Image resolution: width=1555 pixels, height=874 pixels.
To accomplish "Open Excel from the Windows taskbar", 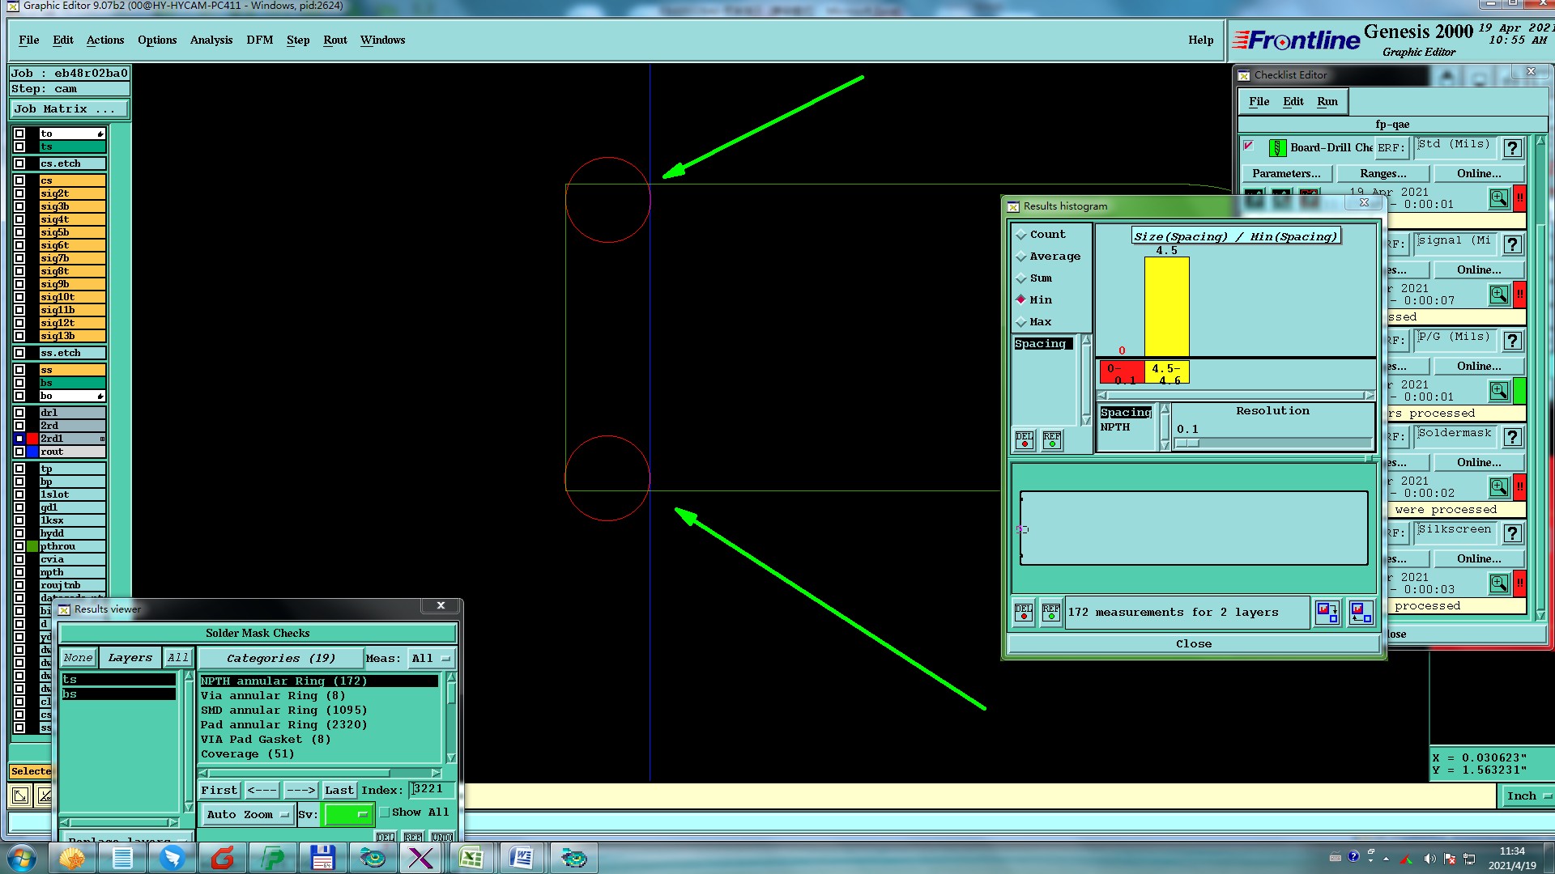I will [x=471, y=858].
